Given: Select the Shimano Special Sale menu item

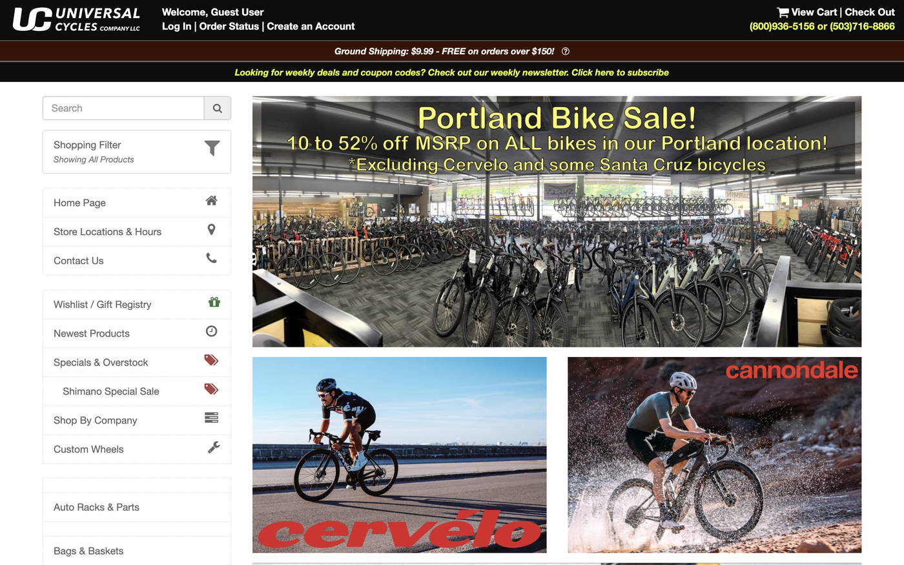Looking at the screenshot, I should [110, 391].
